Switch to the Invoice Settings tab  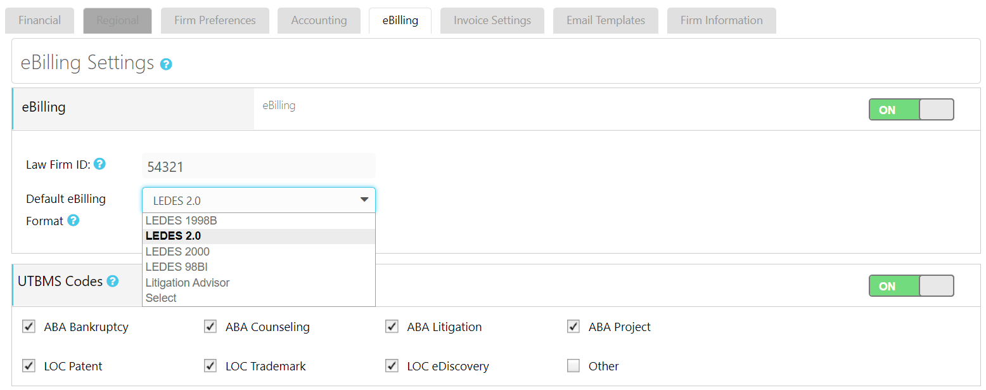(492, 20)
